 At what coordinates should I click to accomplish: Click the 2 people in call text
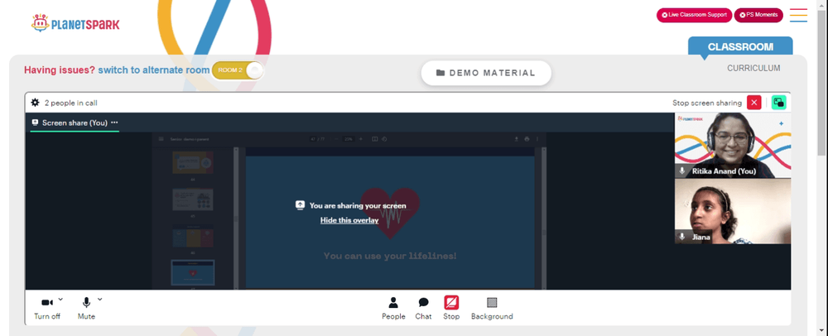70,103
